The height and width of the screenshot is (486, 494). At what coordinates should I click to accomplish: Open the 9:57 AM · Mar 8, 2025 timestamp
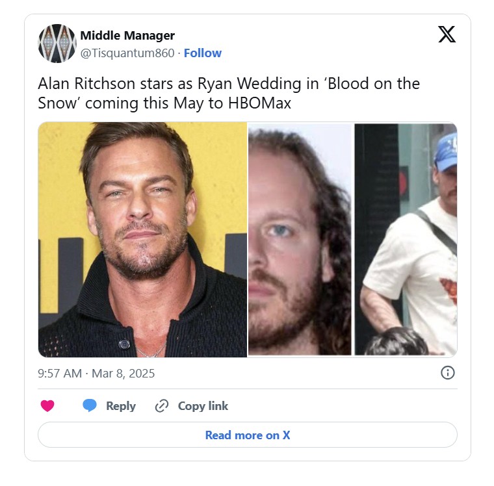click(96, 374)
